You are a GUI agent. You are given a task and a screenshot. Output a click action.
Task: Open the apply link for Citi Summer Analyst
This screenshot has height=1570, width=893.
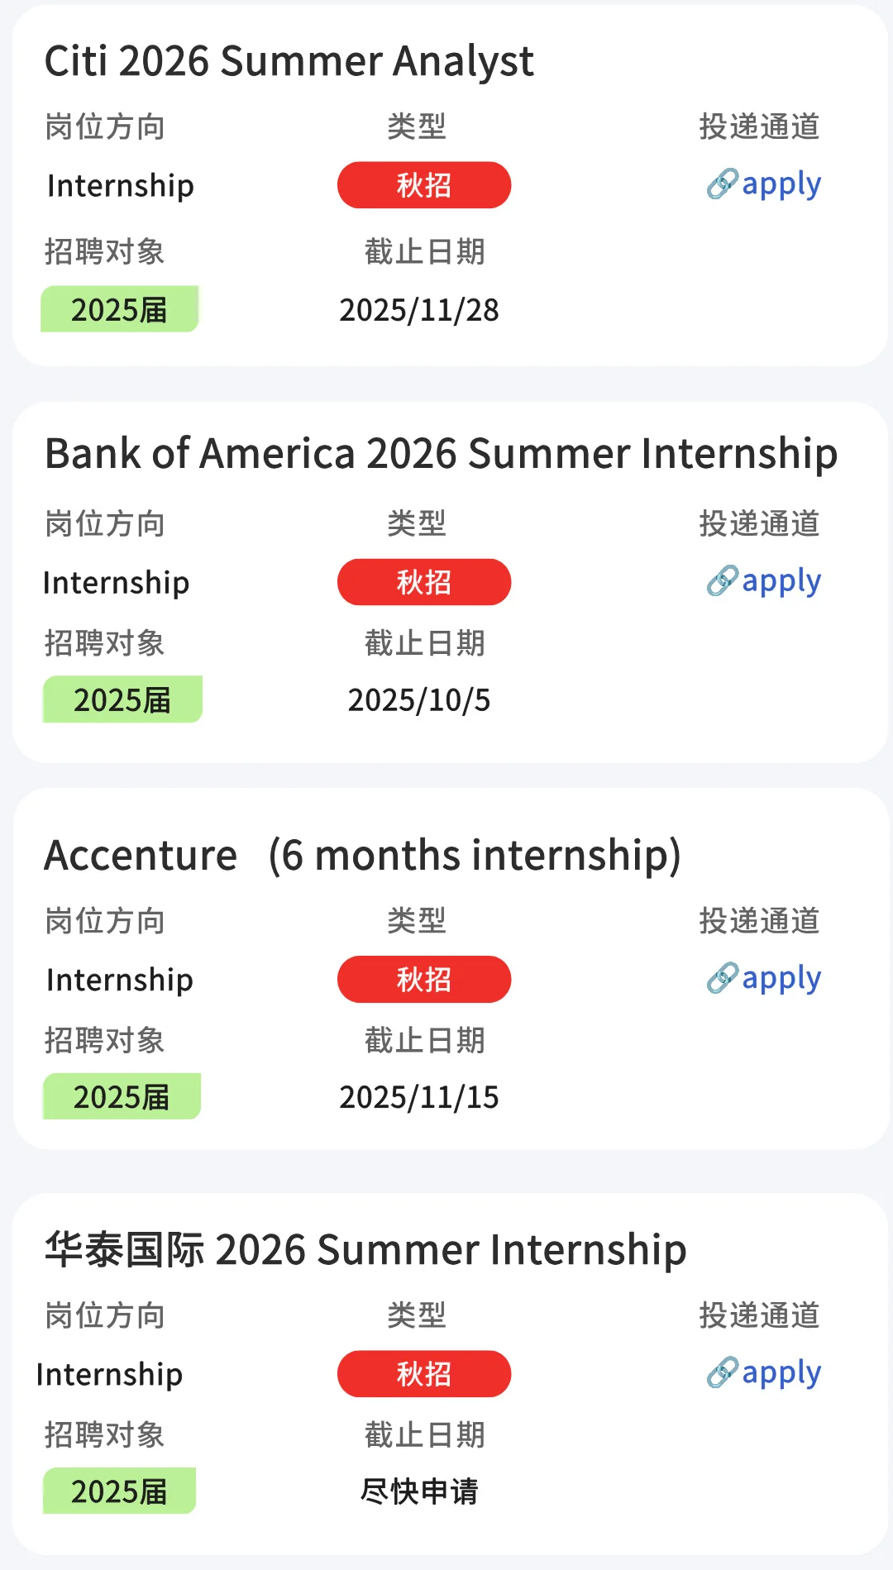[781, 184]
